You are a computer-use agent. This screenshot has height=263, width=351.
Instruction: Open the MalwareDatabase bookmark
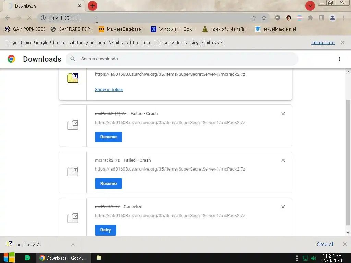coord(122,29)
